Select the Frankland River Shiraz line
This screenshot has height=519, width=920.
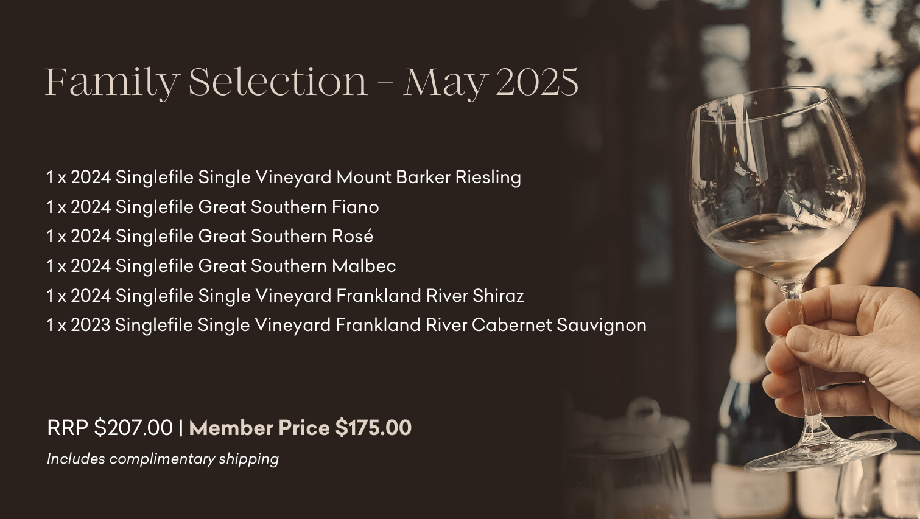(285, 296)
